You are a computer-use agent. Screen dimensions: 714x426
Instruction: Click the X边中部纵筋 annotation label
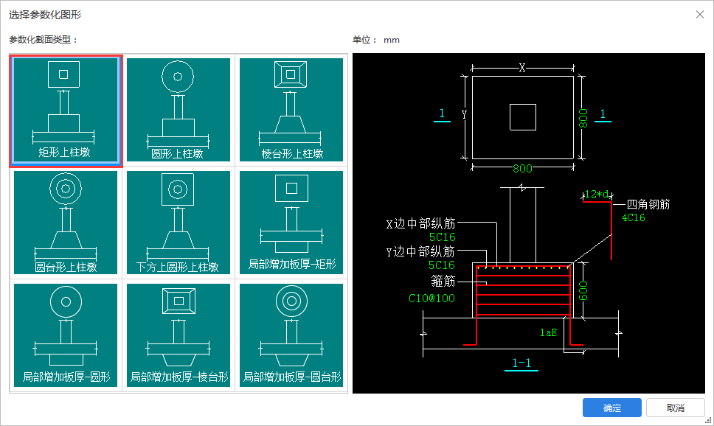coord(420,223)
